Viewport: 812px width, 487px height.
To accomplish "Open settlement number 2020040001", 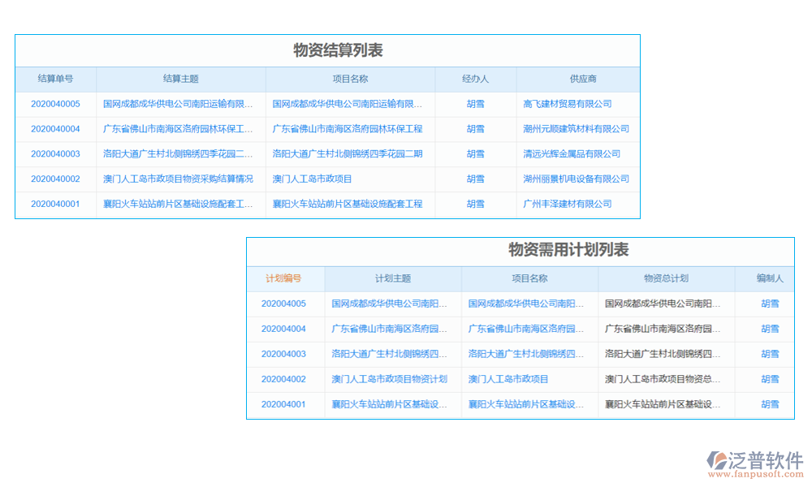I will pyautogui.click(x=54, y=204).
